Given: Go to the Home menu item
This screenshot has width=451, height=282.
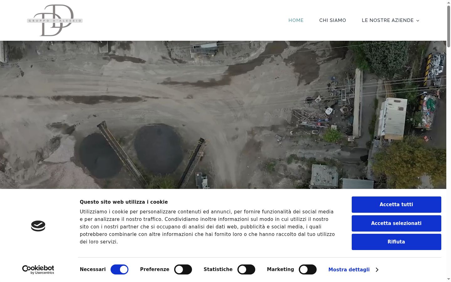Looking at the screenshot, I should [296, 20].
